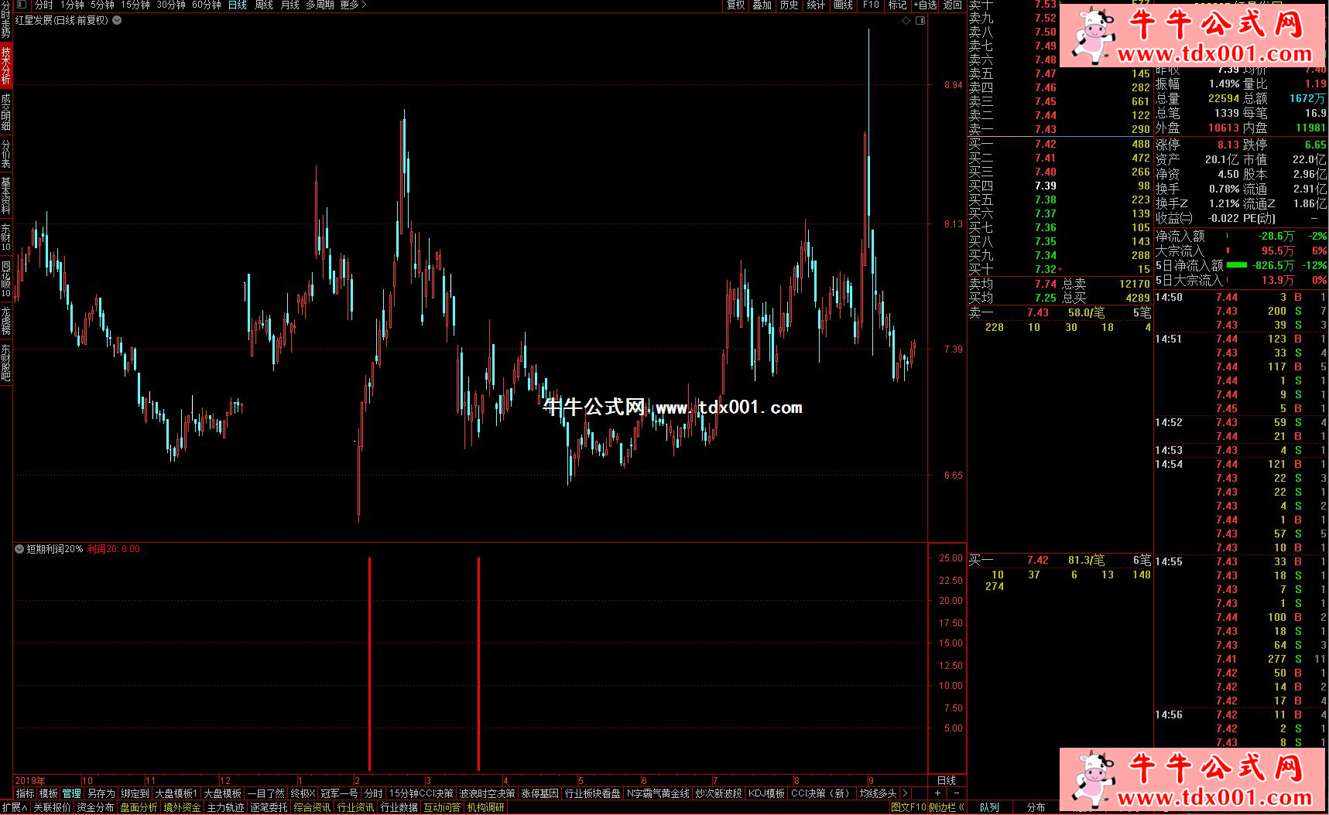Zoom out chart with the minus button
1329x815 pixels.
pos(957,793)
